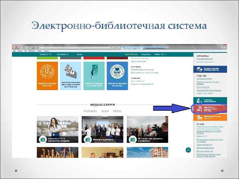239x179 pixels.
Task: Open the raised-hands crowd photo thumbnail
Action: point(58,152)
